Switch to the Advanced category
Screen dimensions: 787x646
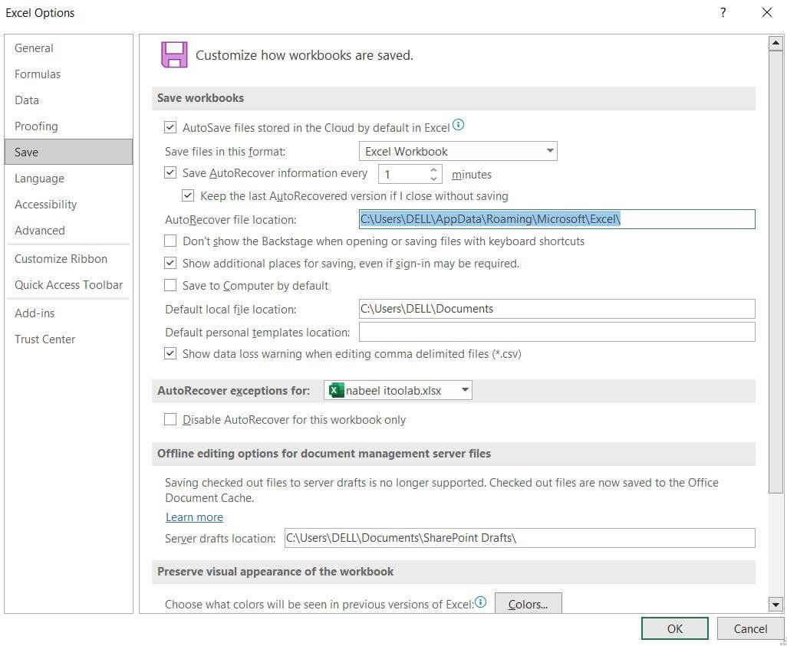39,230
